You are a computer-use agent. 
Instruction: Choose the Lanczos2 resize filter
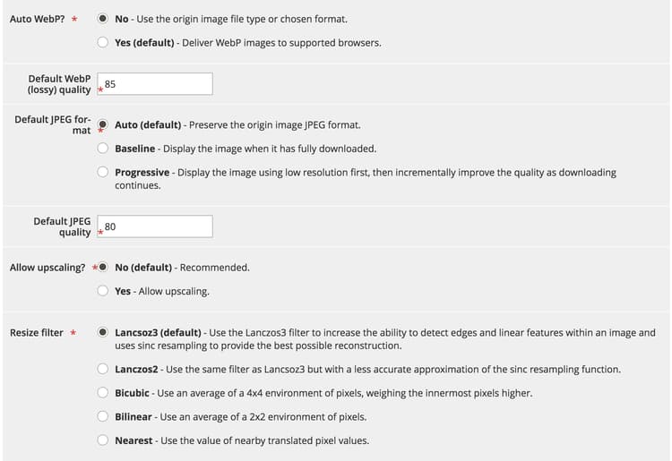tap(102, 369)
